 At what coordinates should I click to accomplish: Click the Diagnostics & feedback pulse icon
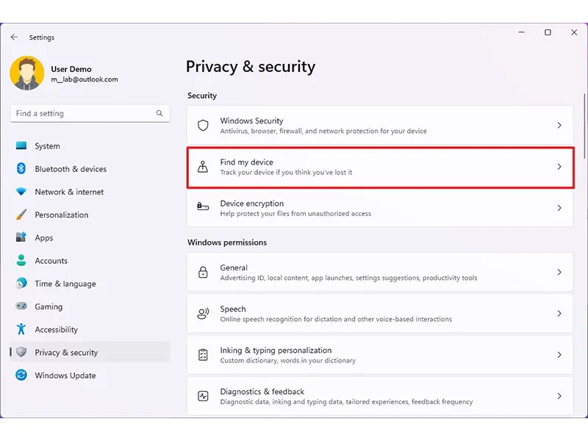(203, 395)
